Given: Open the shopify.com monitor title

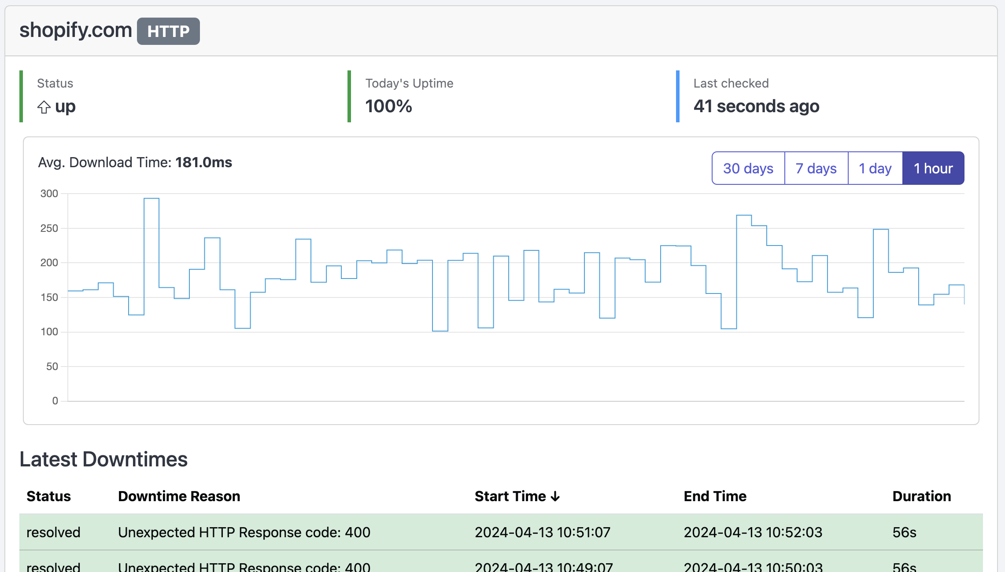Looking at the screenshot, I should (x=75, y=30).
